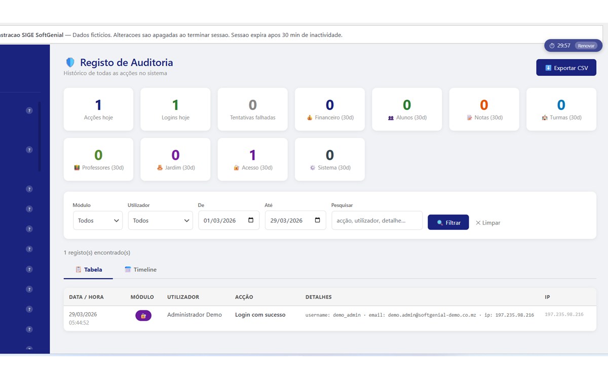This screenshot has height=380, width=608.
Task: Click the purple lock badge in the Módulo column
Action: (143, 314)
